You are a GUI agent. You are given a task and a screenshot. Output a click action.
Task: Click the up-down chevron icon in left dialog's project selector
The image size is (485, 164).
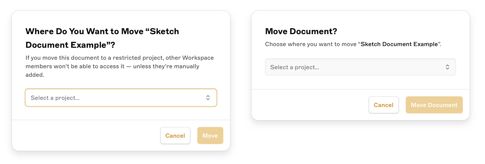208,98
